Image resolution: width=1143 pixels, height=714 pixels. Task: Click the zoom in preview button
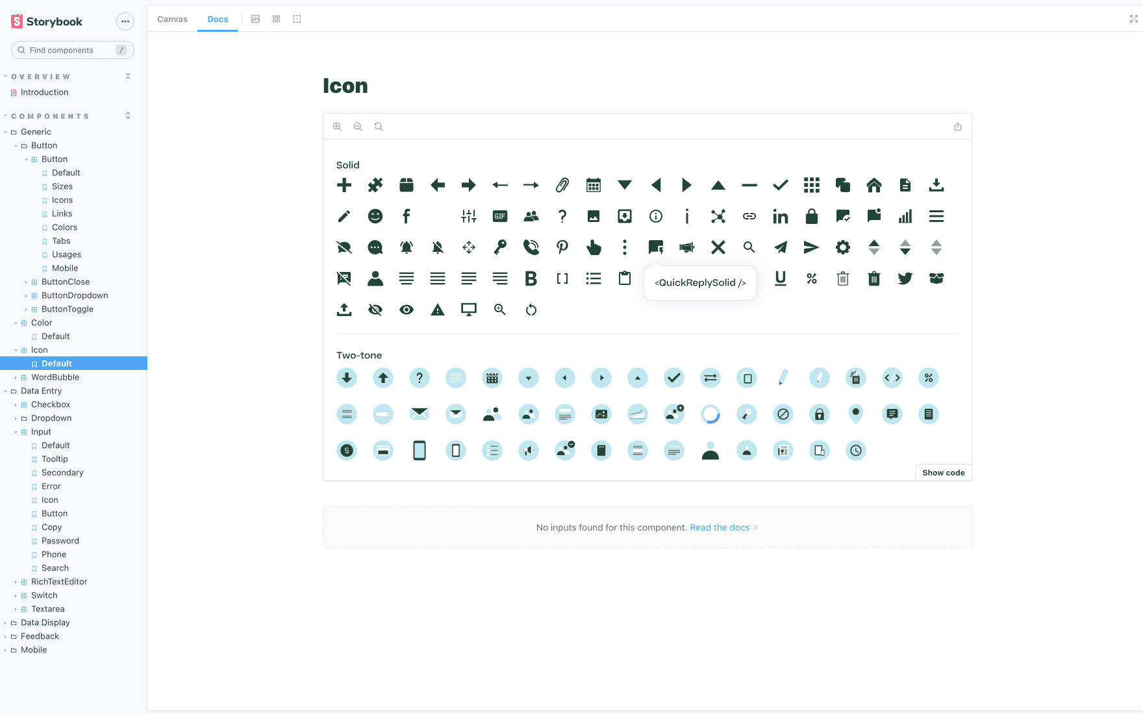337,127
